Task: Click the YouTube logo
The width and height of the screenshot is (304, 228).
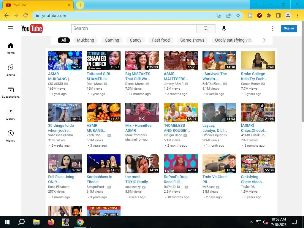Action: point(32,28)
